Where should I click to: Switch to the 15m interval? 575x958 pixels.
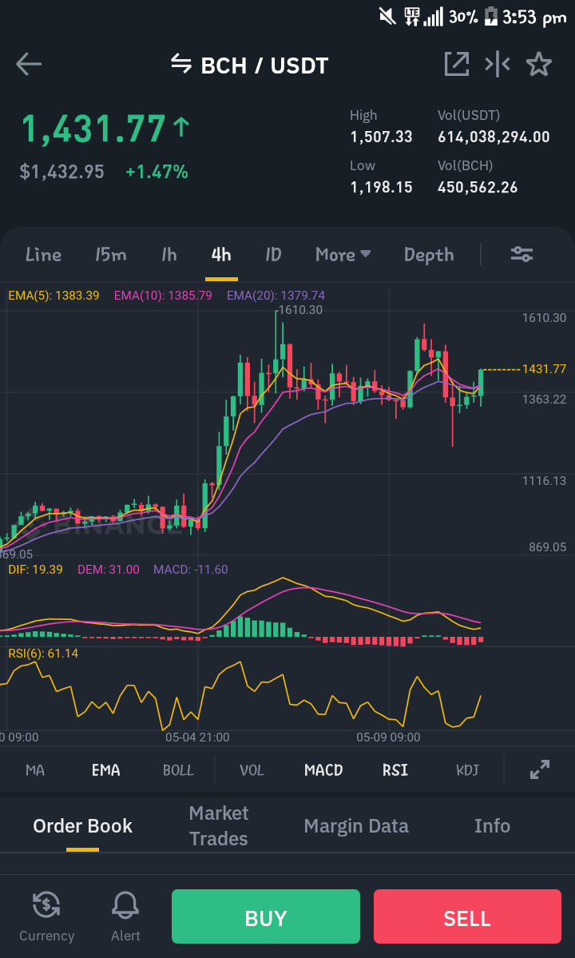pos(110,254)
